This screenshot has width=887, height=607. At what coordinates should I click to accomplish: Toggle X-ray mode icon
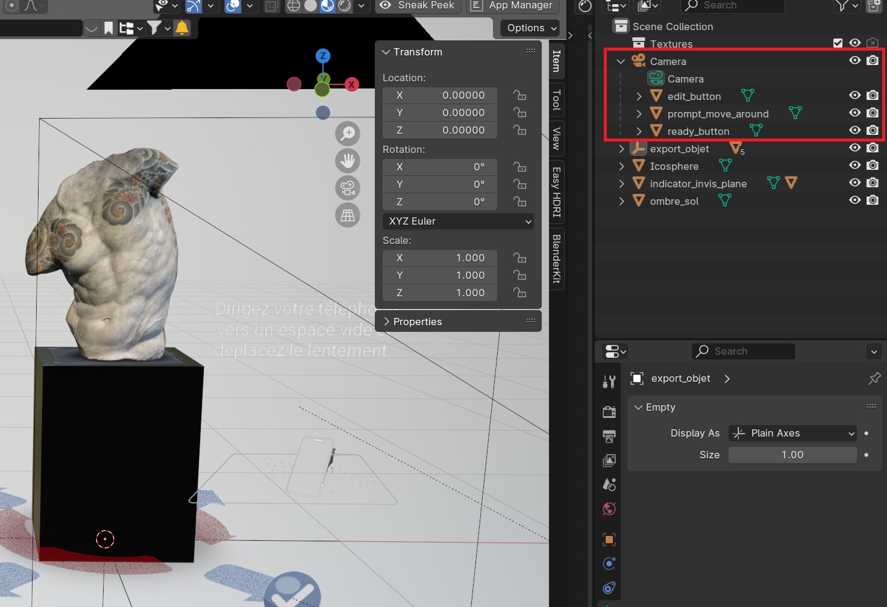coord(272,6)
